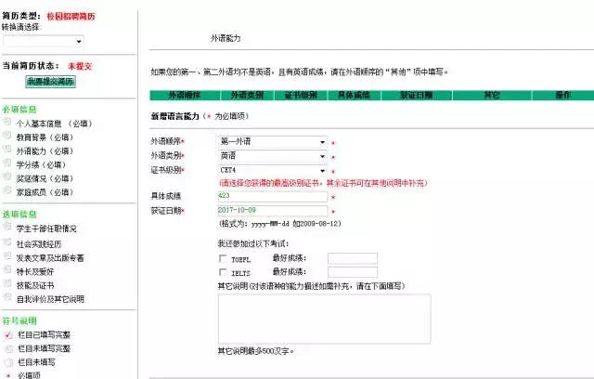594x379 pixels.
Task: Open 学生干部任职情况 section
Action: (x=46, y=229)
